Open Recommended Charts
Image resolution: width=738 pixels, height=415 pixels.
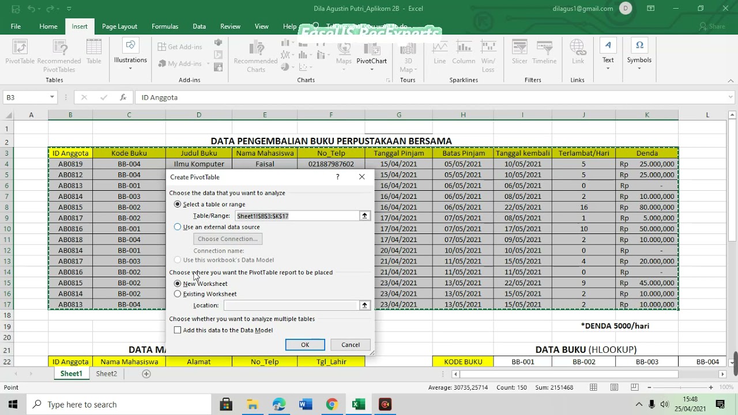click(255, 56)
